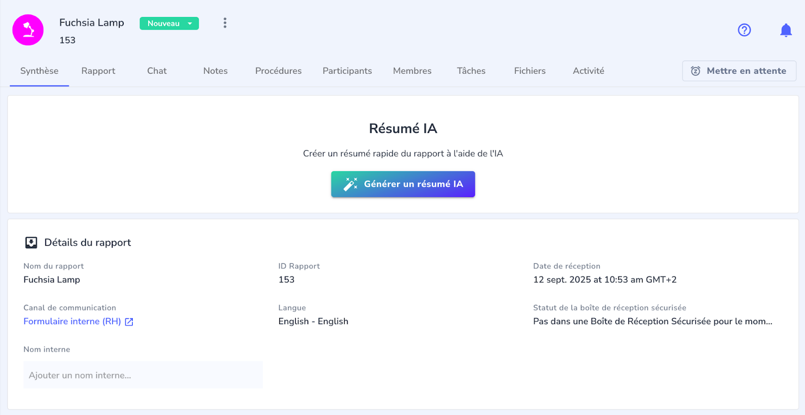Select the Procédures tab
The image size is (805, 415).
[x=278, y=71]
